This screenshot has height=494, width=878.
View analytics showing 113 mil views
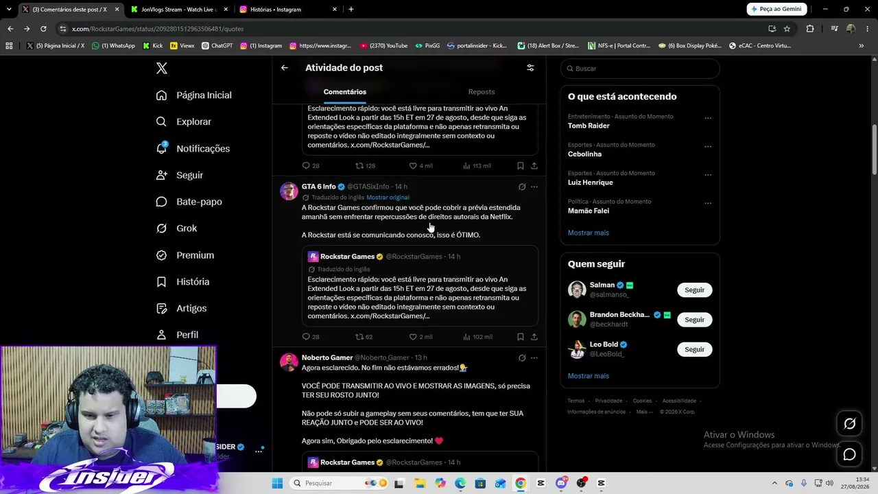(477, 165)
